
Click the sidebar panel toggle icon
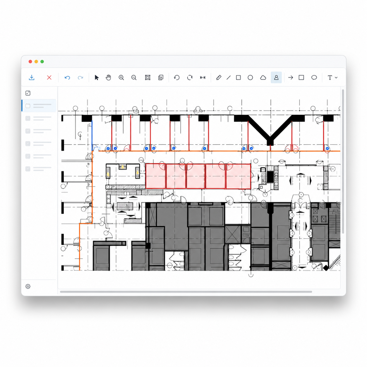[28, 93]
